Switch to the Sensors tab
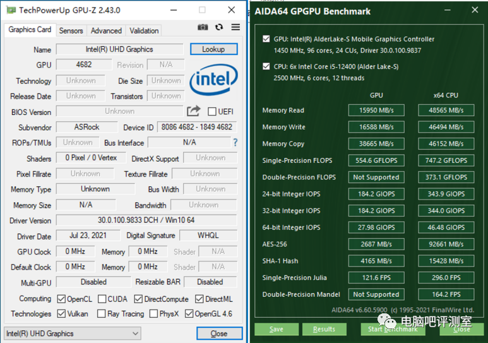This screenshot has width=488, height=343. tap(71, 31)
